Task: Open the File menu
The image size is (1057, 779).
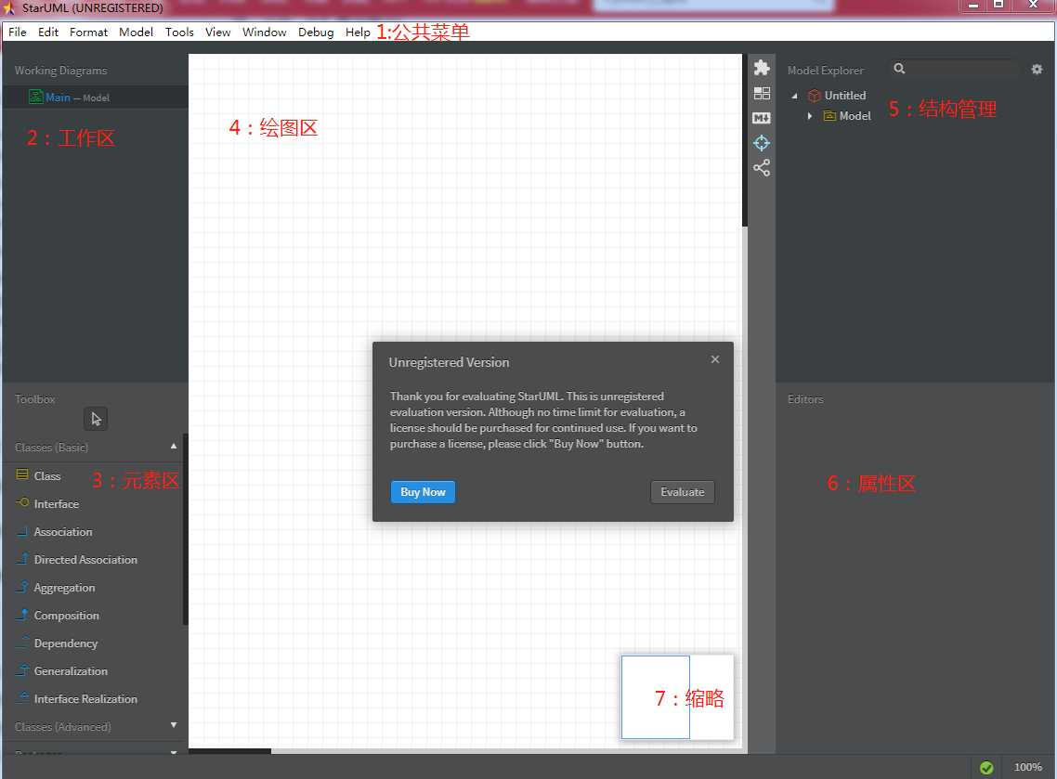Action: (x=18, y=32)
